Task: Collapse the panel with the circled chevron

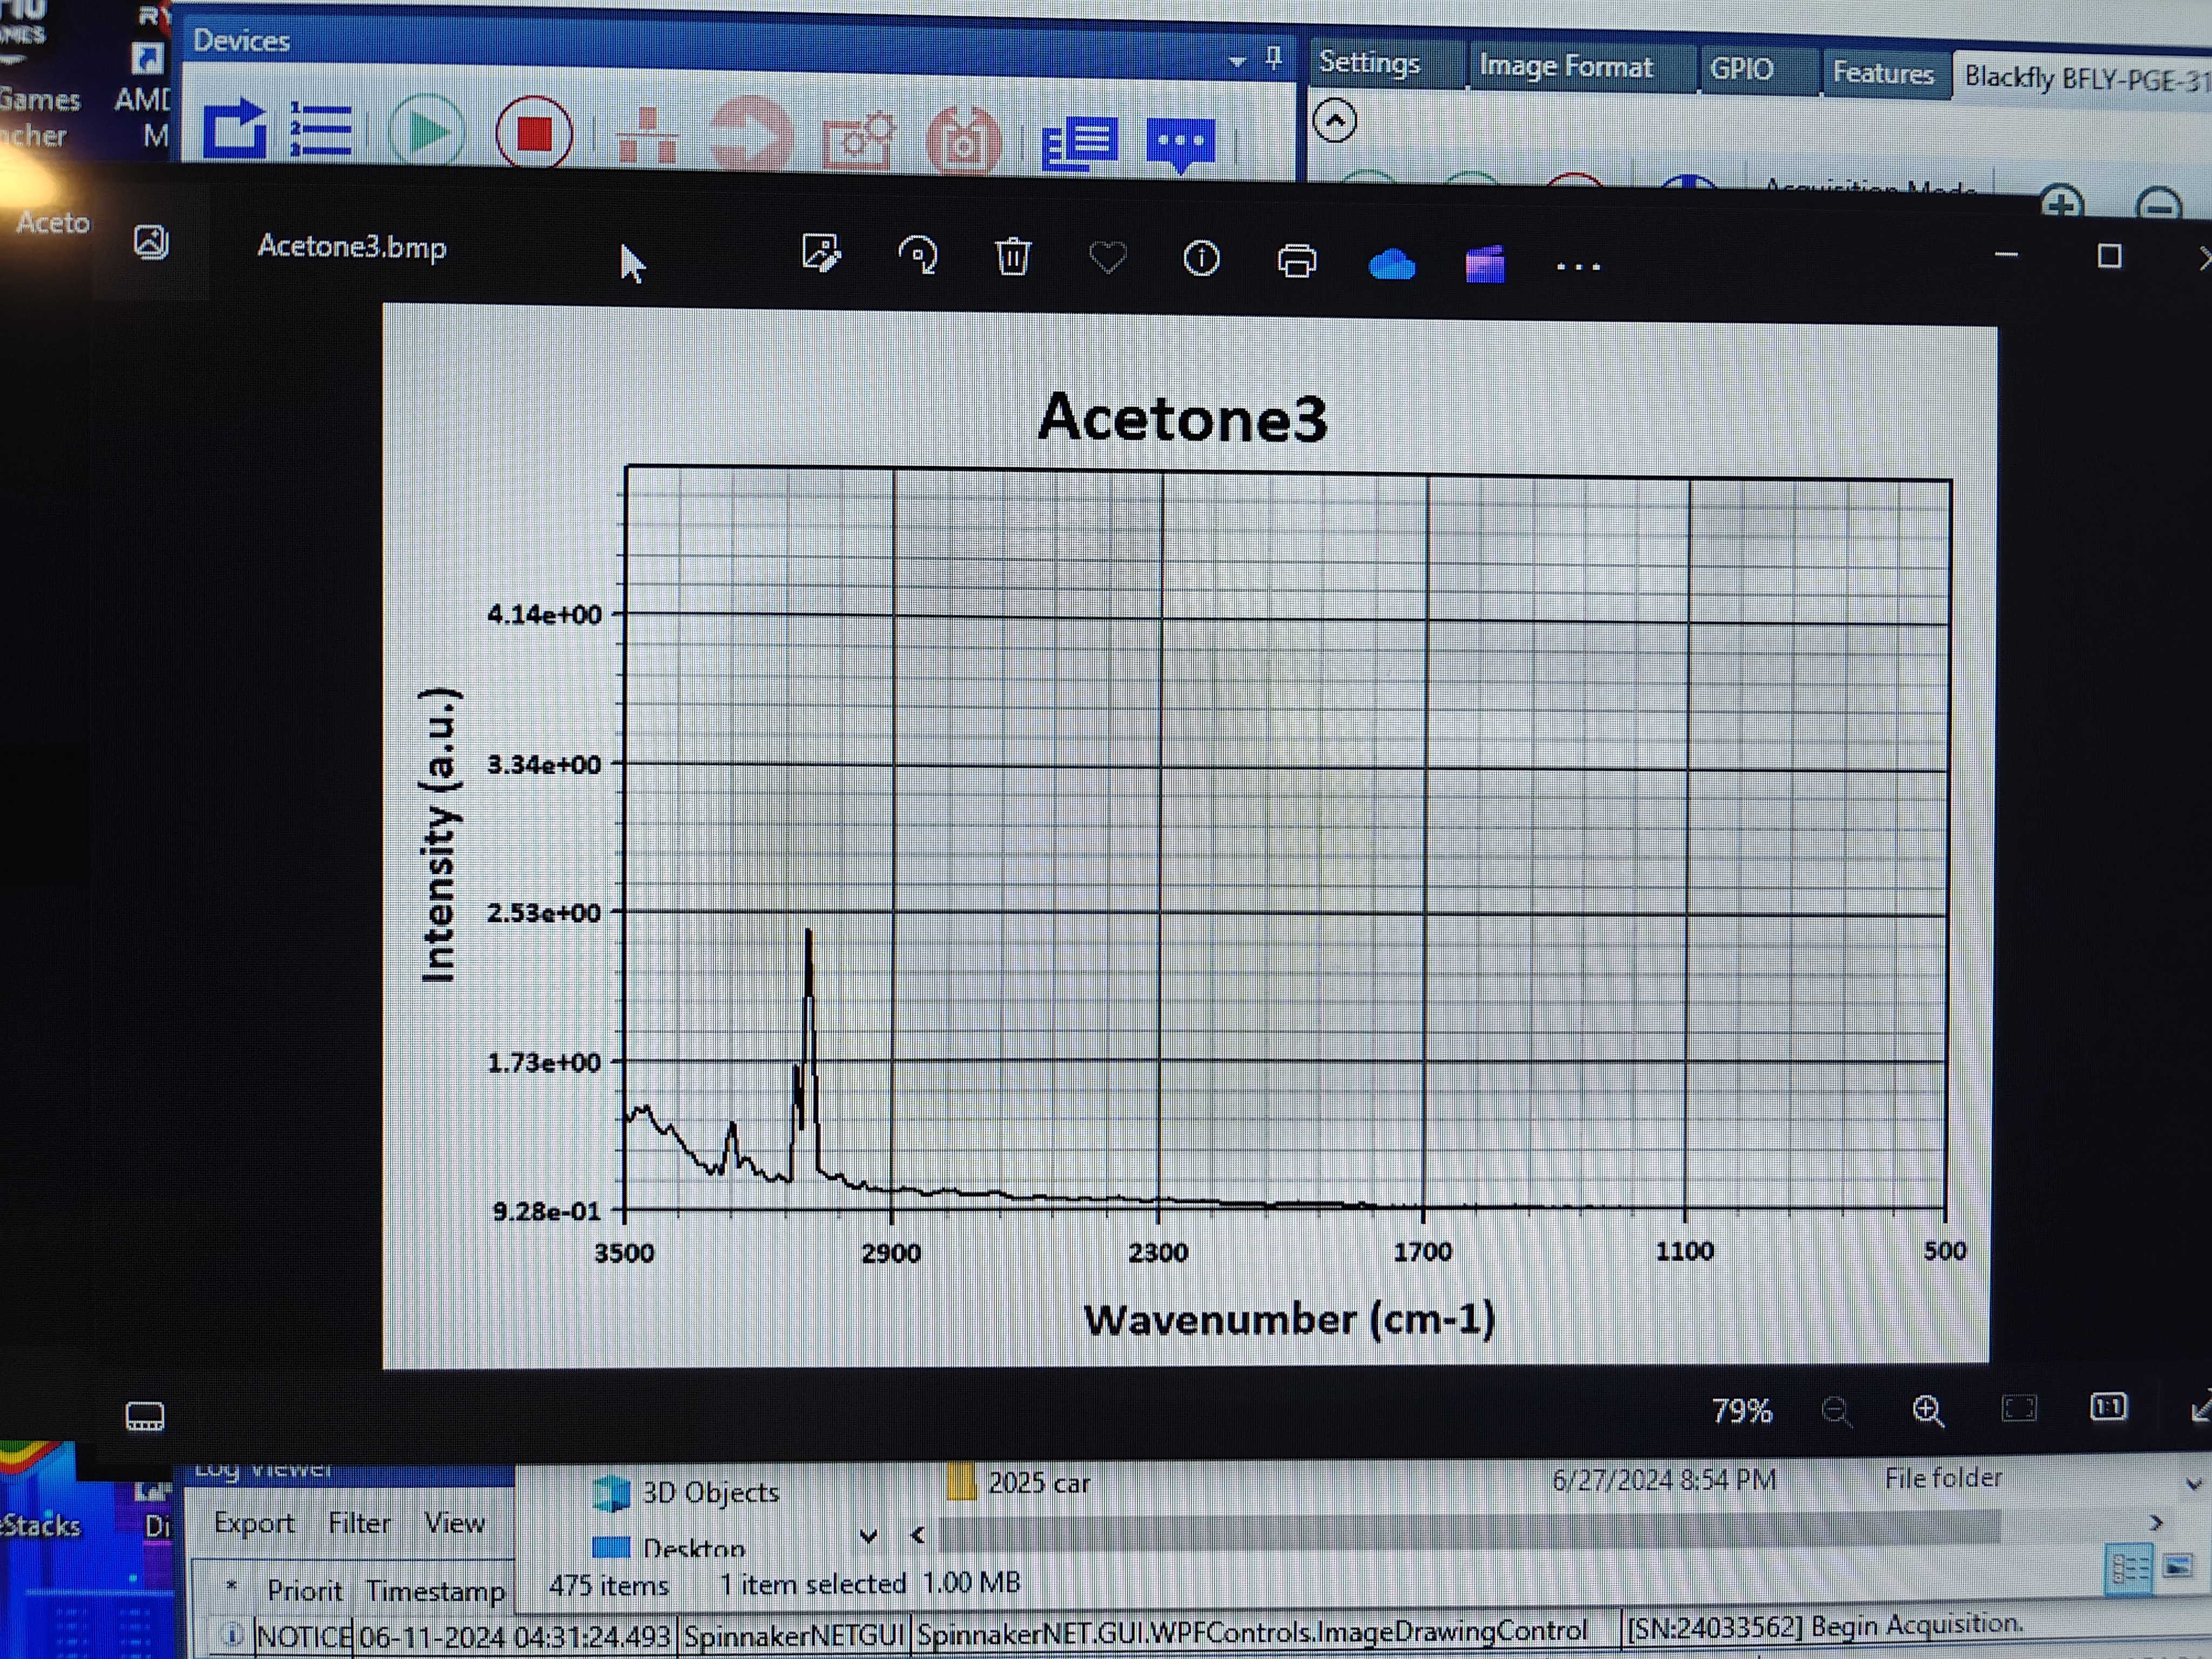Action: [1335, 121]
